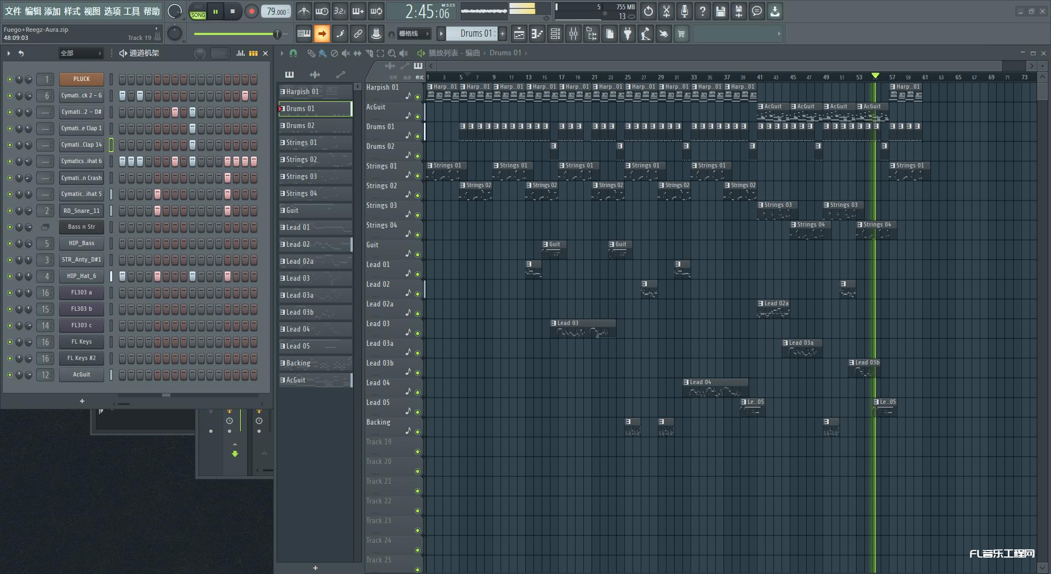Open the 视图 menu
Image resolution: width=1051 pixels, height=574 pixels.
click(92, 11)
